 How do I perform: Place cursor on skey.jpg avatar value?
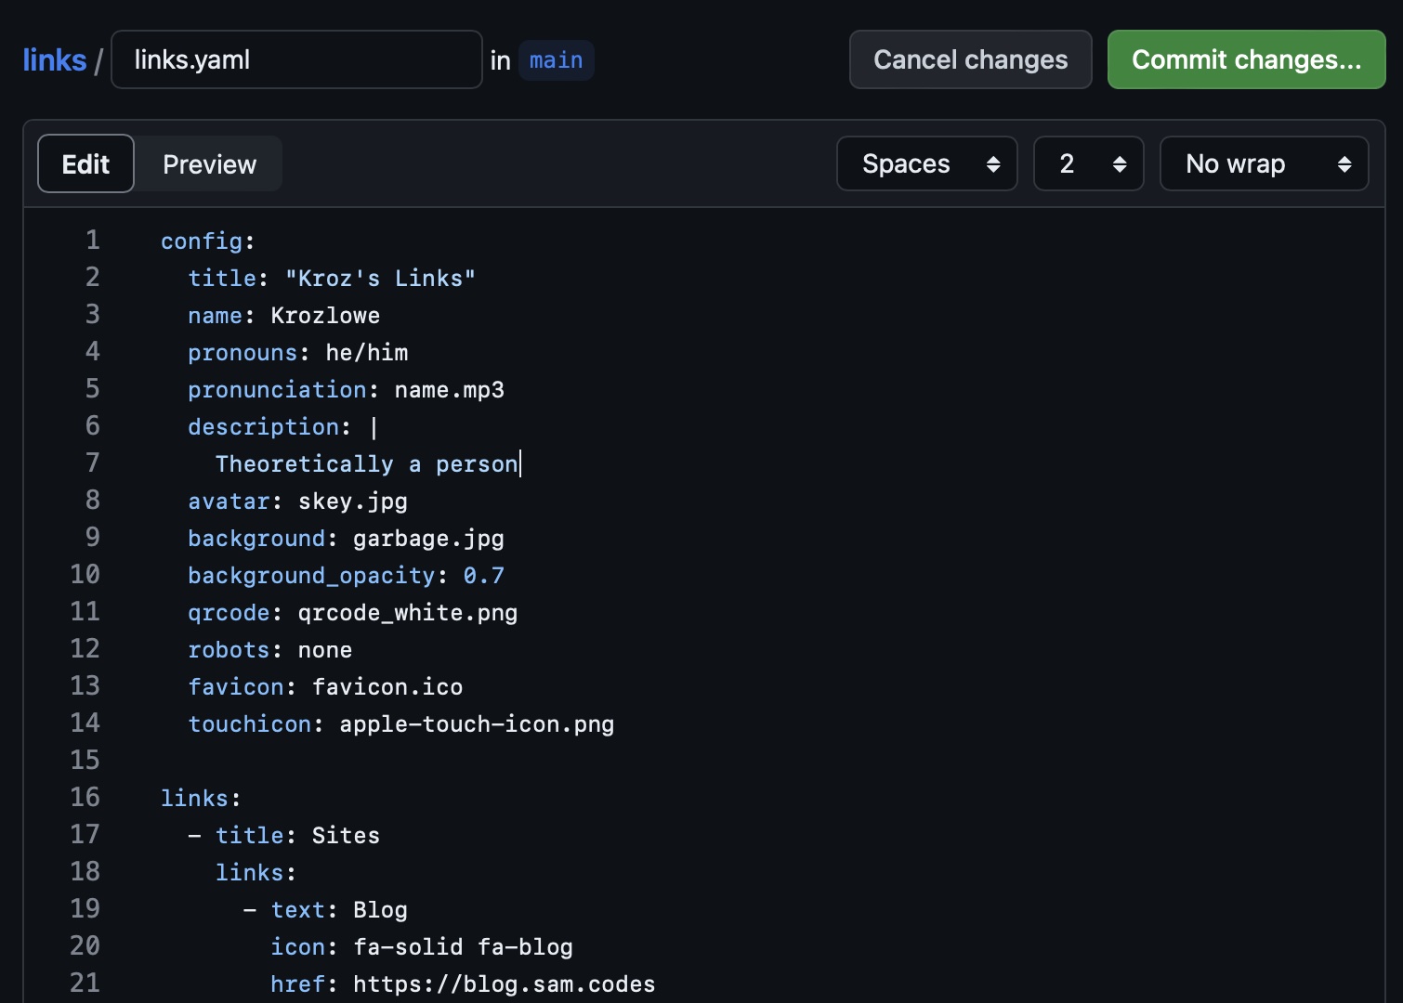tap(352, 501)
